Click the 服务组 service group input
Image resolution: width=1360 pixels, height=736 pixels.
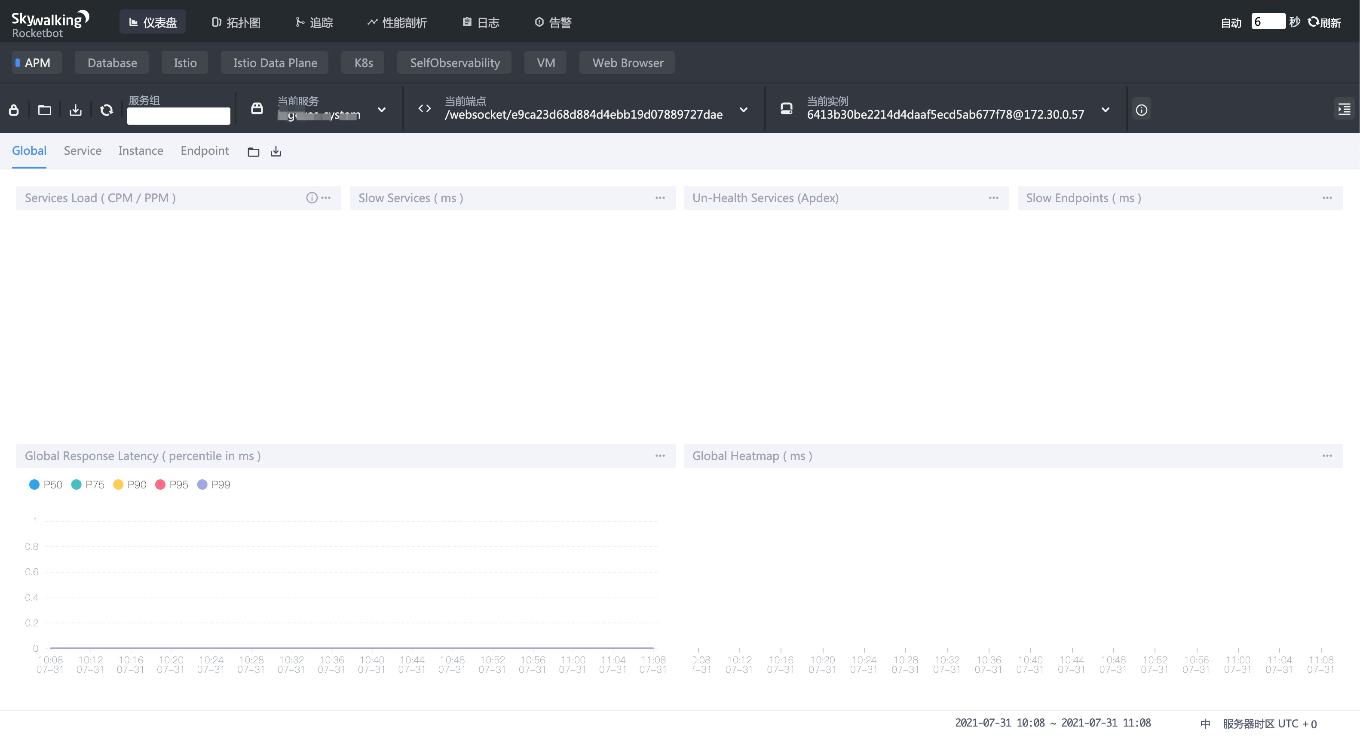coord(178,116)
